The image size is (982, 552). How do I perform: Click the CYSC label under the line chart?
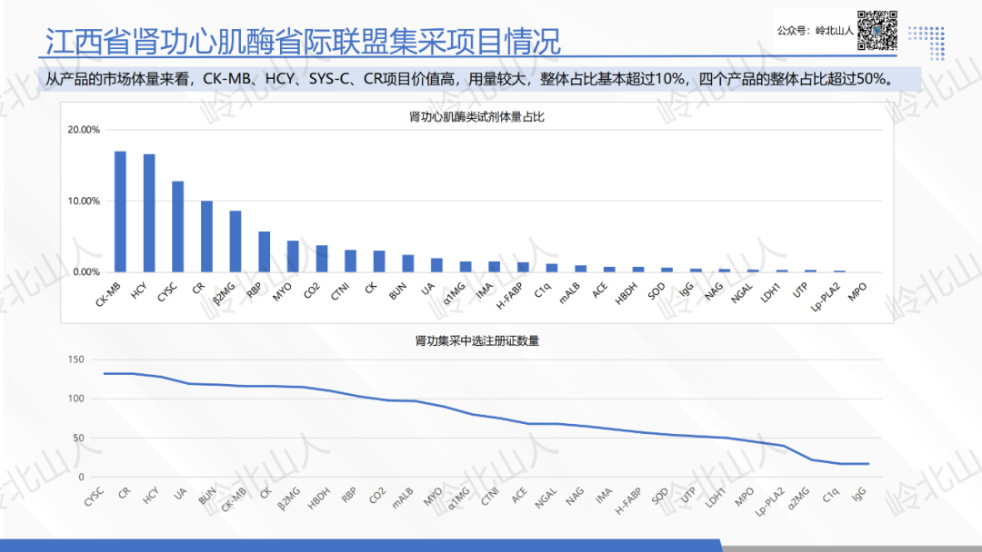pos(94,497)
